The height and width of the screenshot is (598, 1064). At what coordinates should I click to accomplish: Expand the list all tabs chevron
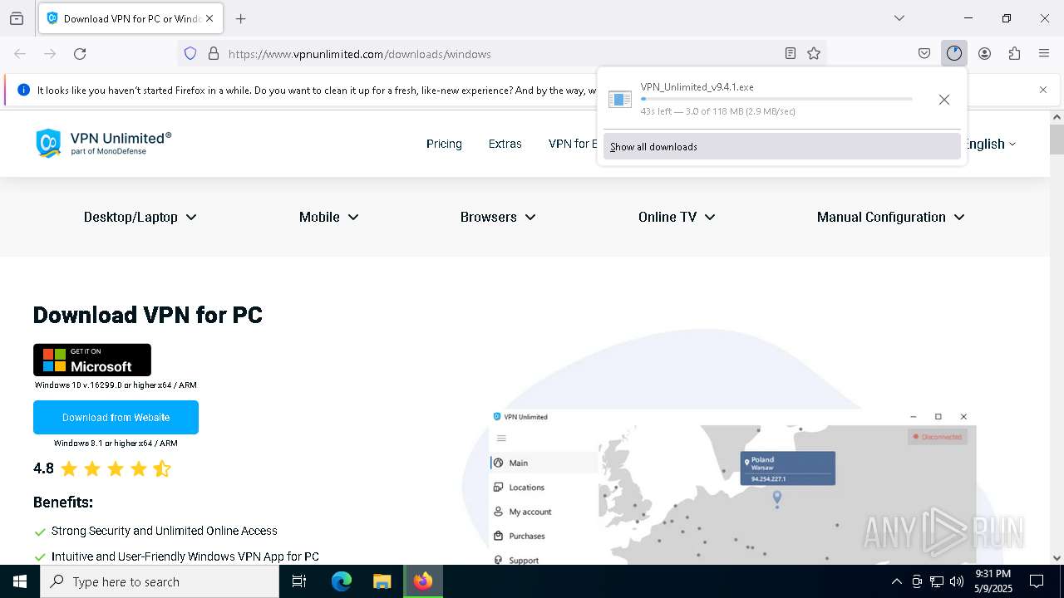click(899, 18)
